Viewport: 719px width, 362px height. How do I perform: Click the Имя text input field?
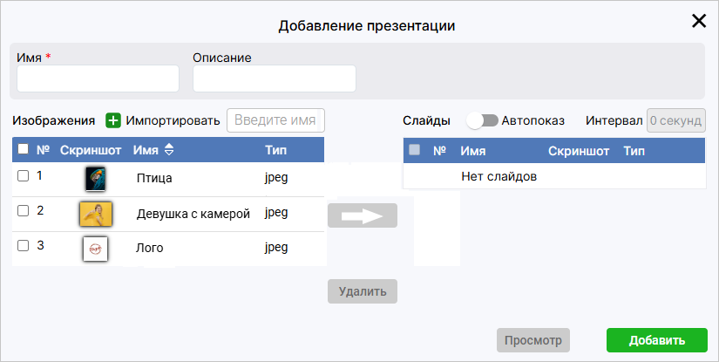(x=98, y=79)
